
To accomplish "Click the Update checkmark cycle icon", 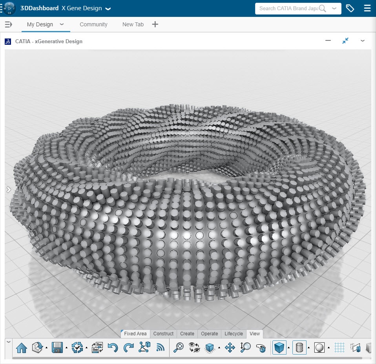I will coord(77,348).
